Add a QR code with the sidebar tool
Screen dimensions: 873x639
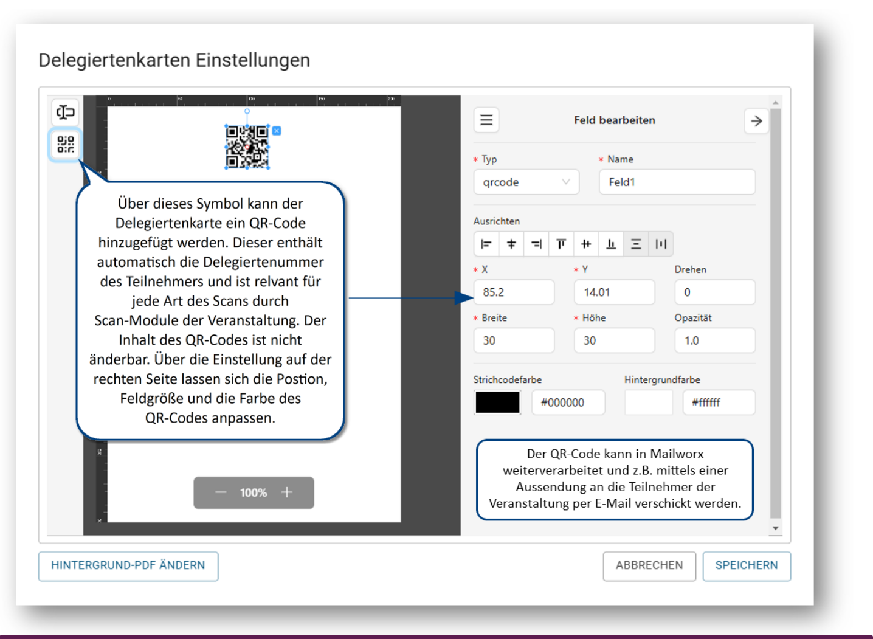pos(66,144)
